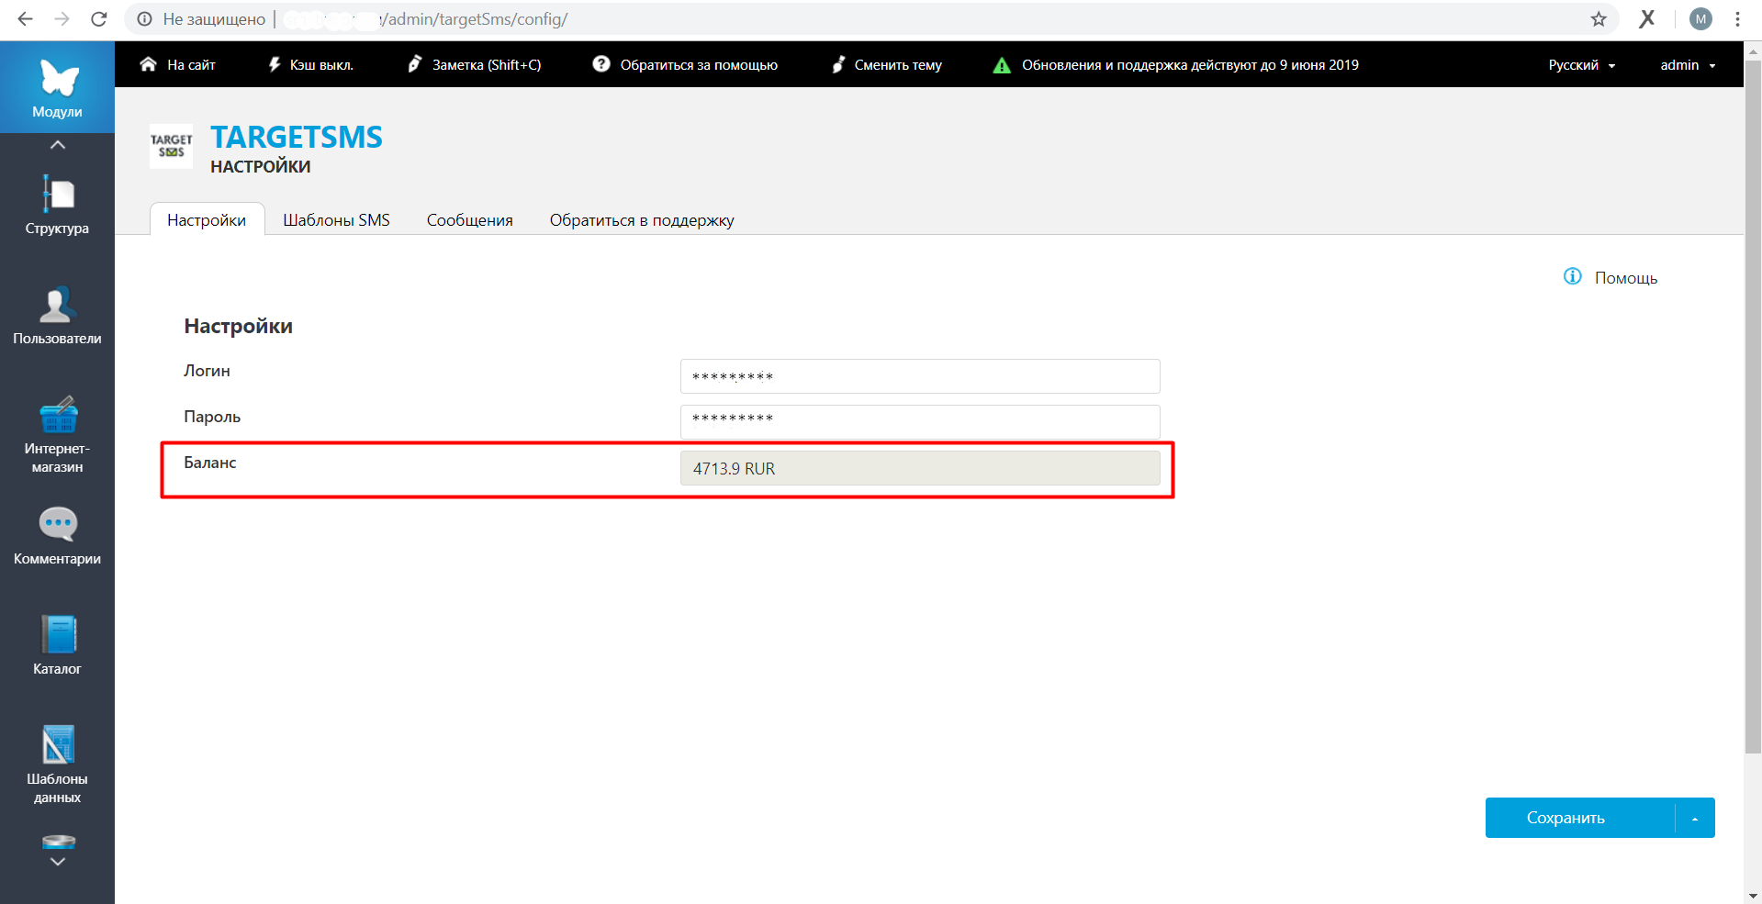Bookmark this page with the star
Viewport: 1762px width, 904px height.
point(1599,19)
